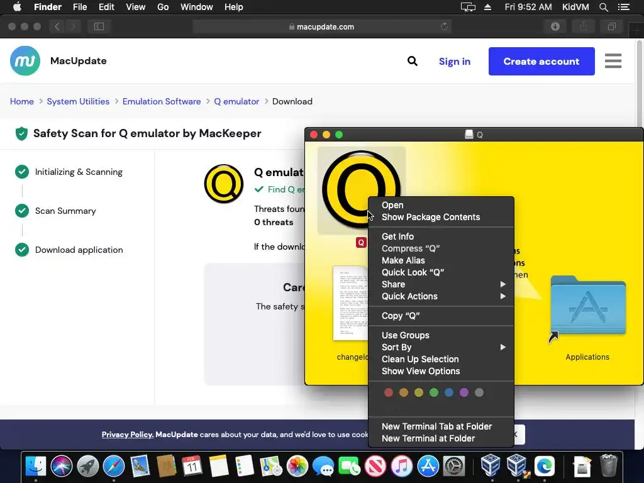
Task: Click the Download application step
Action: pyautogui.click(x=79, y=250)
